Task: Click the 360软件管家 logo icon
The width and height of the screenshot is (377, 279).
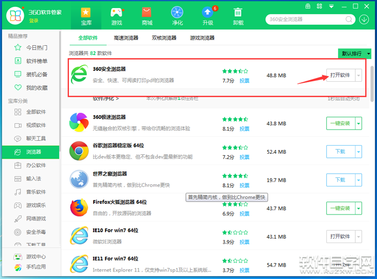Action: (x=16, y=16)
